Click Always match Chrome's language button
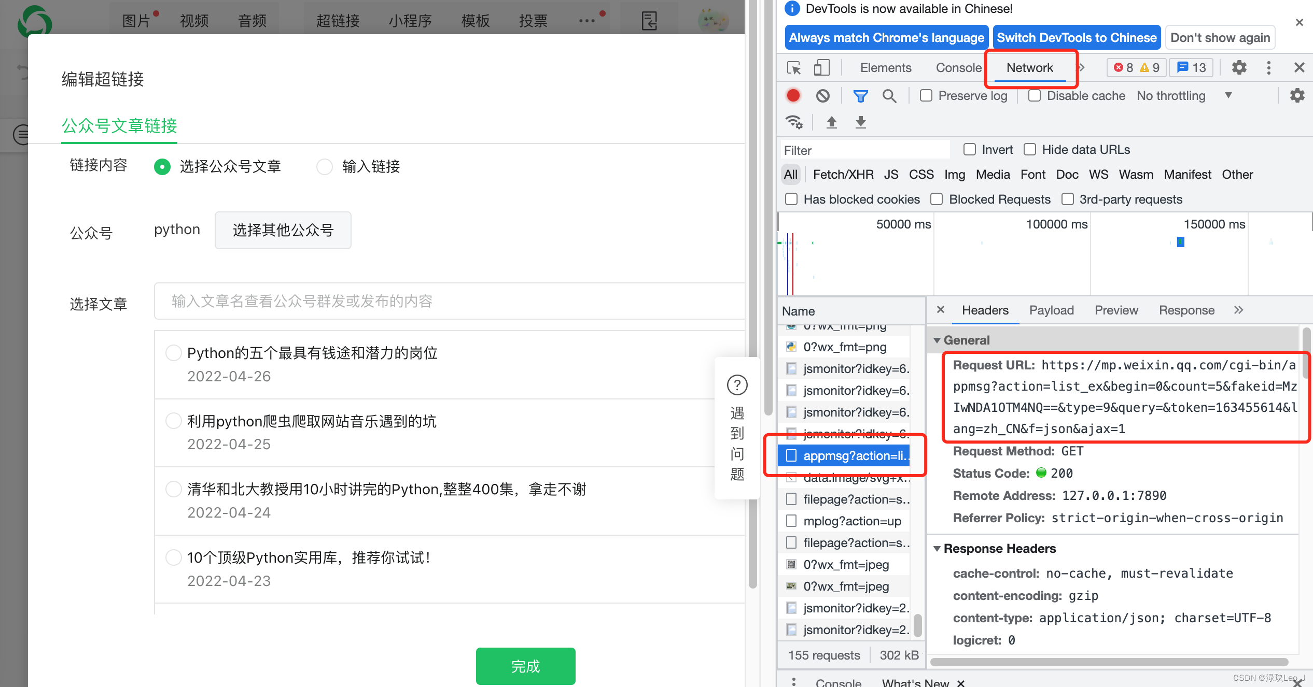Screen dimensions: 1313x687 coord(886,37)
